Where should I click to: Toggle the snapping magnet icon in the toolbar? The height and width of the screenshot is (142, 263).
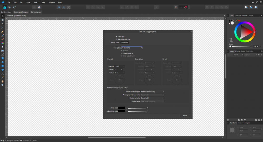[186, 7]
